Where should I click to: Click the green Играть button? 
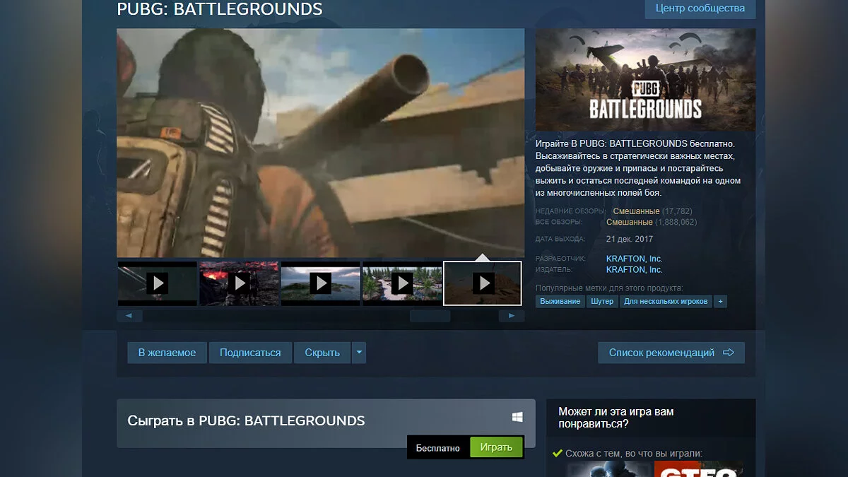496,447
